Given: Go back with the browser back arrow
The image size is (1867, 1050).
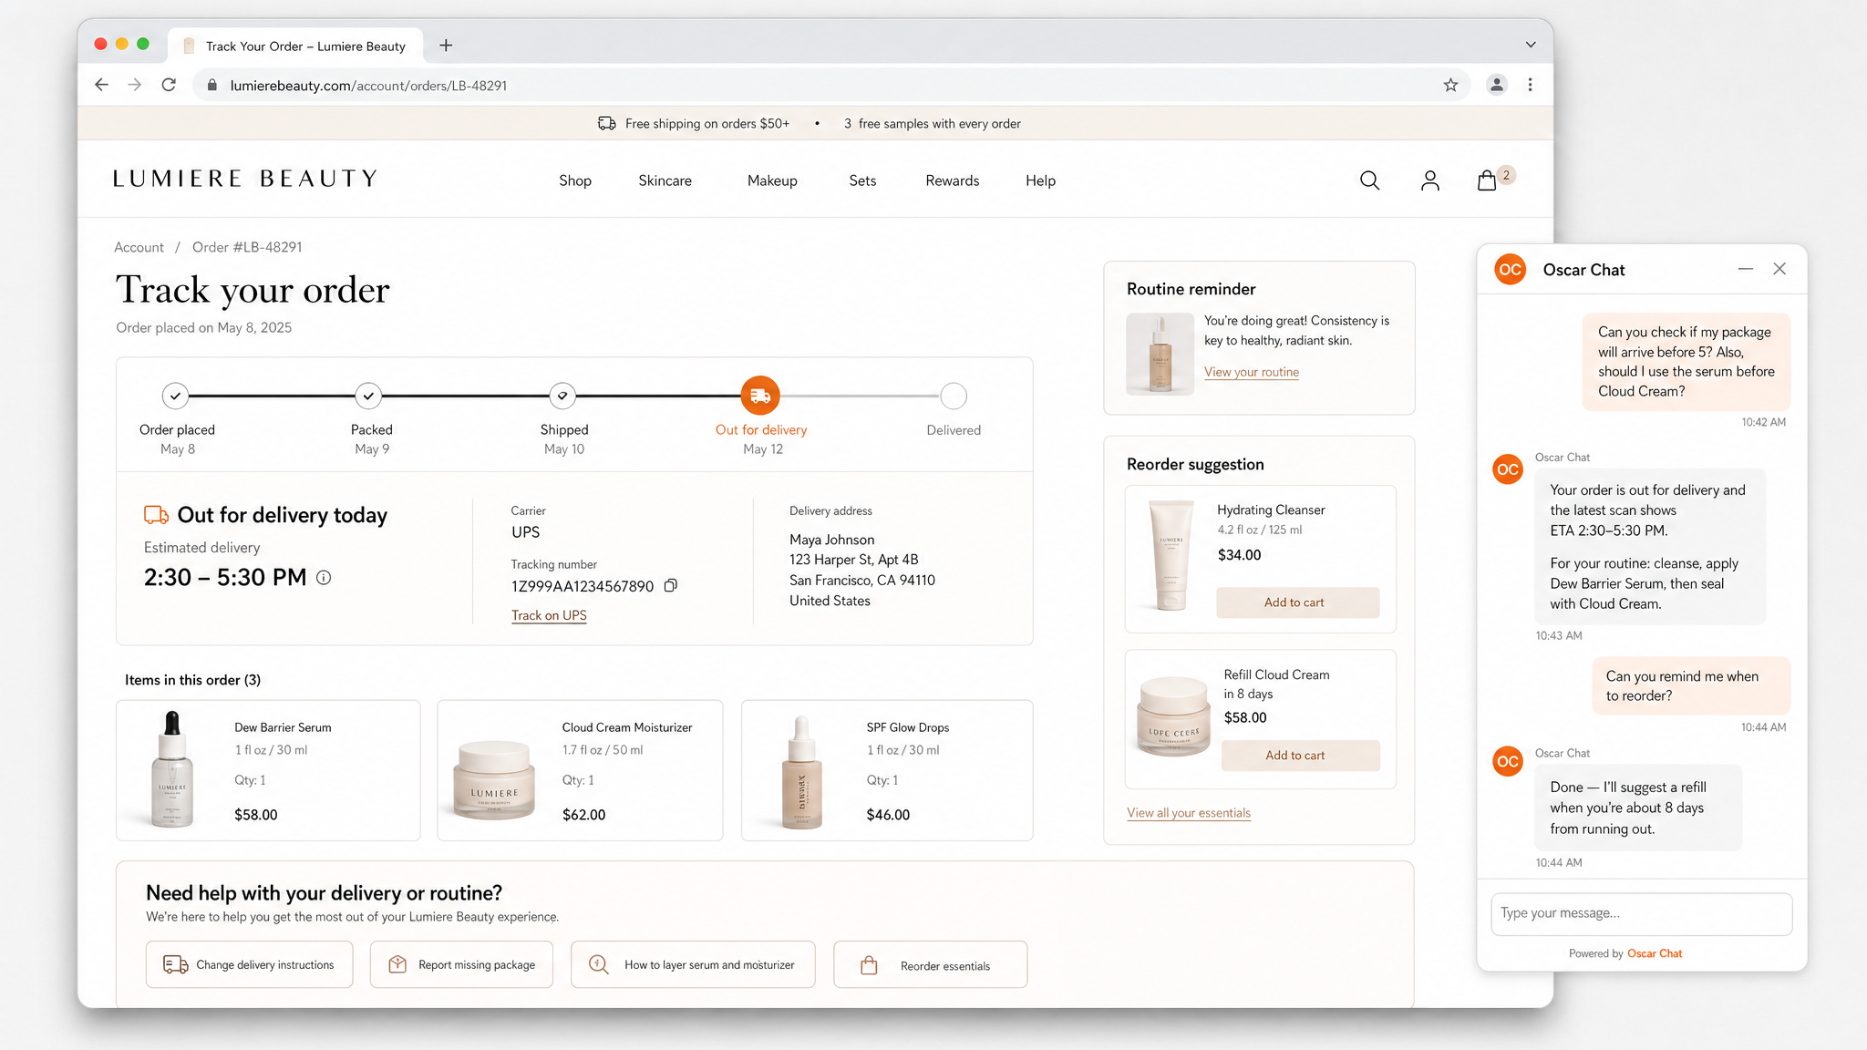Looking at the screenshot, I should click(101, 85).
